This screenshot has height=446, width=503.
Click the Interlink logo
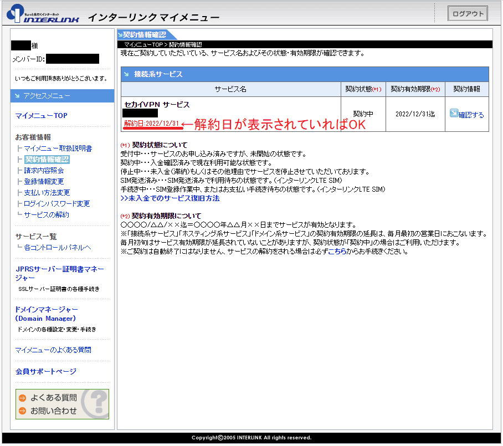pos(43,14)
